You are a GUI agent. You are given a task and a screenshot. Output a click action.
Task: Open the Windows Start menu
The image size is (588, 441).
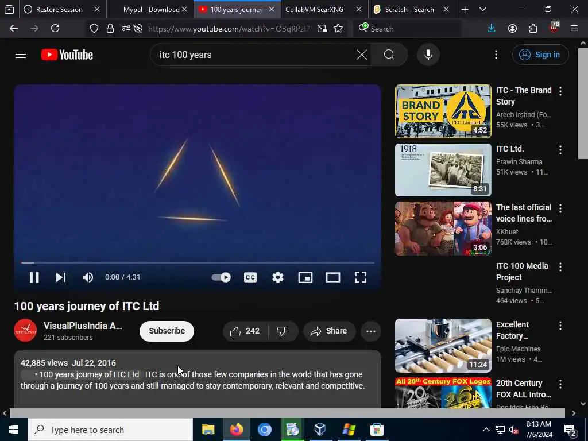click(x=14, y=430)
